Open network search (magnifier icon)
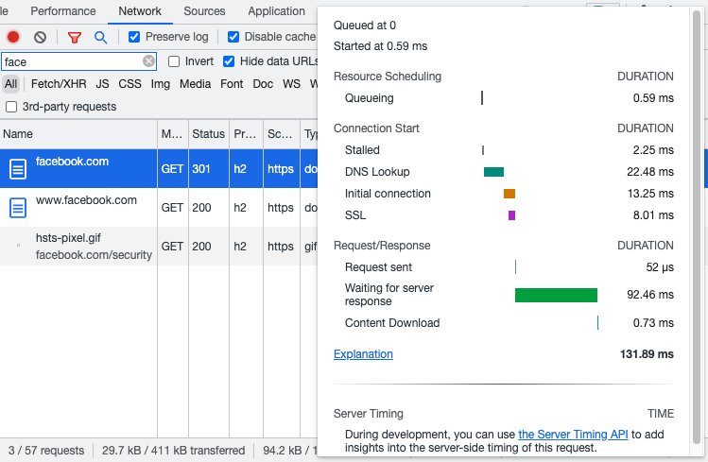The width and height of the screenshot is (708, 462). tap(101, 38)
